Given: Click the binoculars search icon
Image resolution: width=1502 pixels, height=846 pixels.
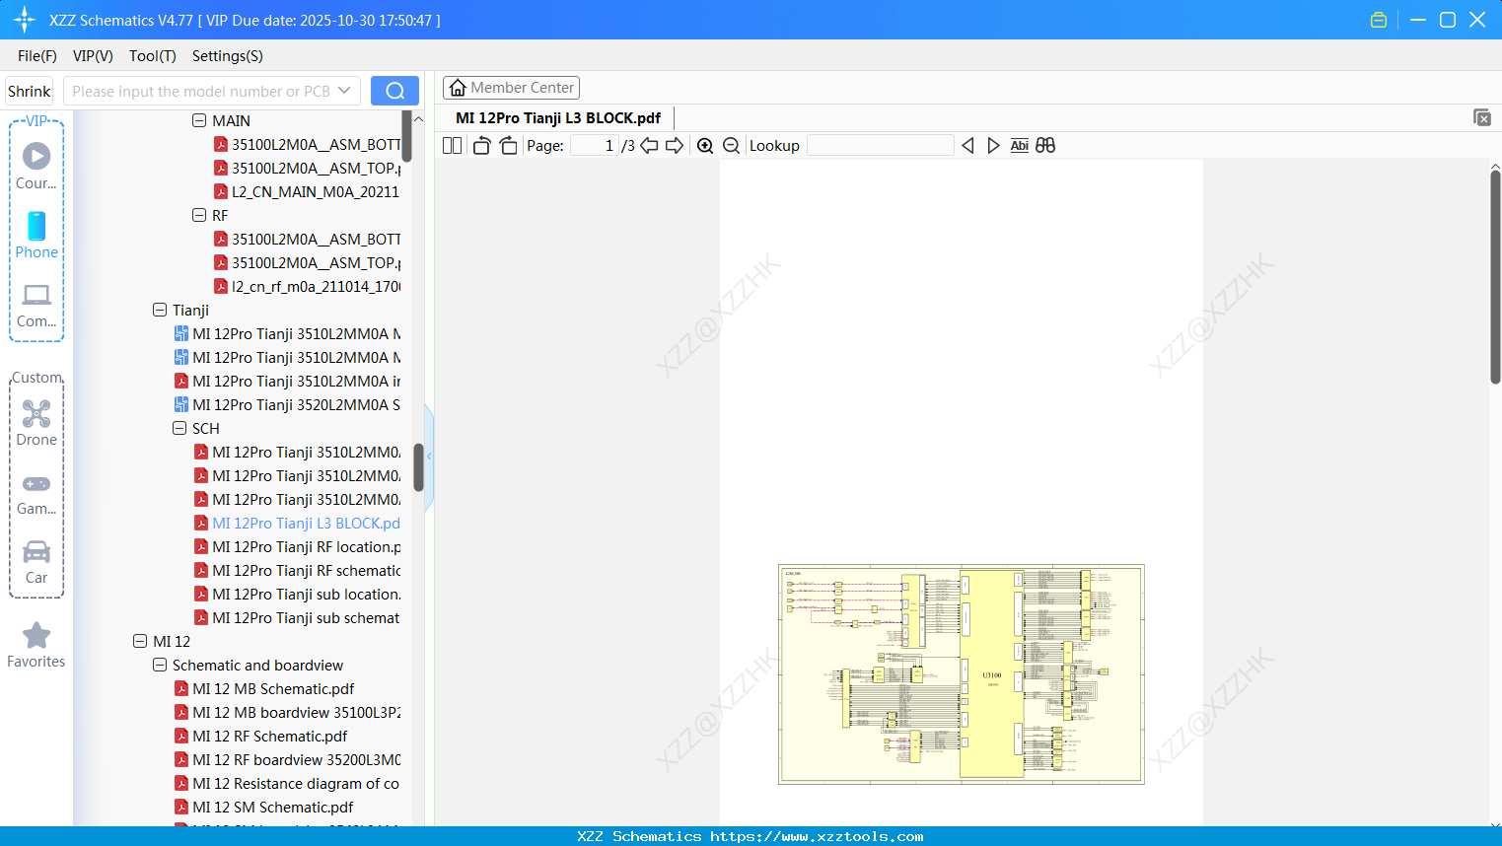Looking at the screenshot, I should 1045,146.
